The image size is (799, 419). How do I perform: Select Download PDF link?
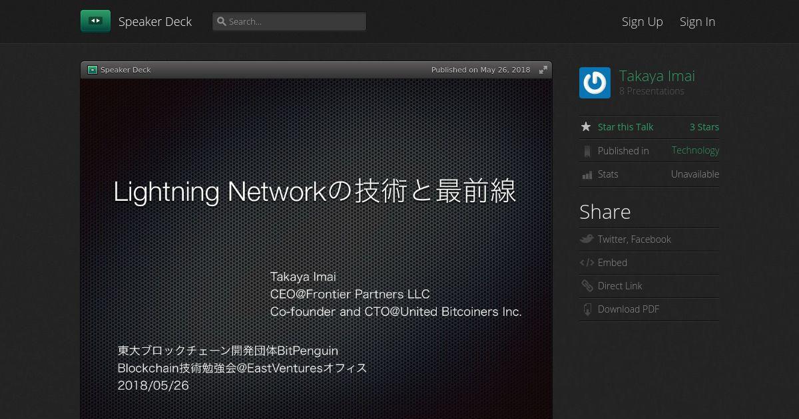(629, 309)
